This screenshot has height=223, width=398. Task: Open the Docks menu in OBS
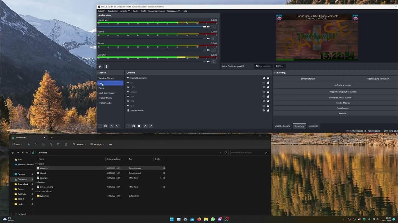(x=136, y=11)
